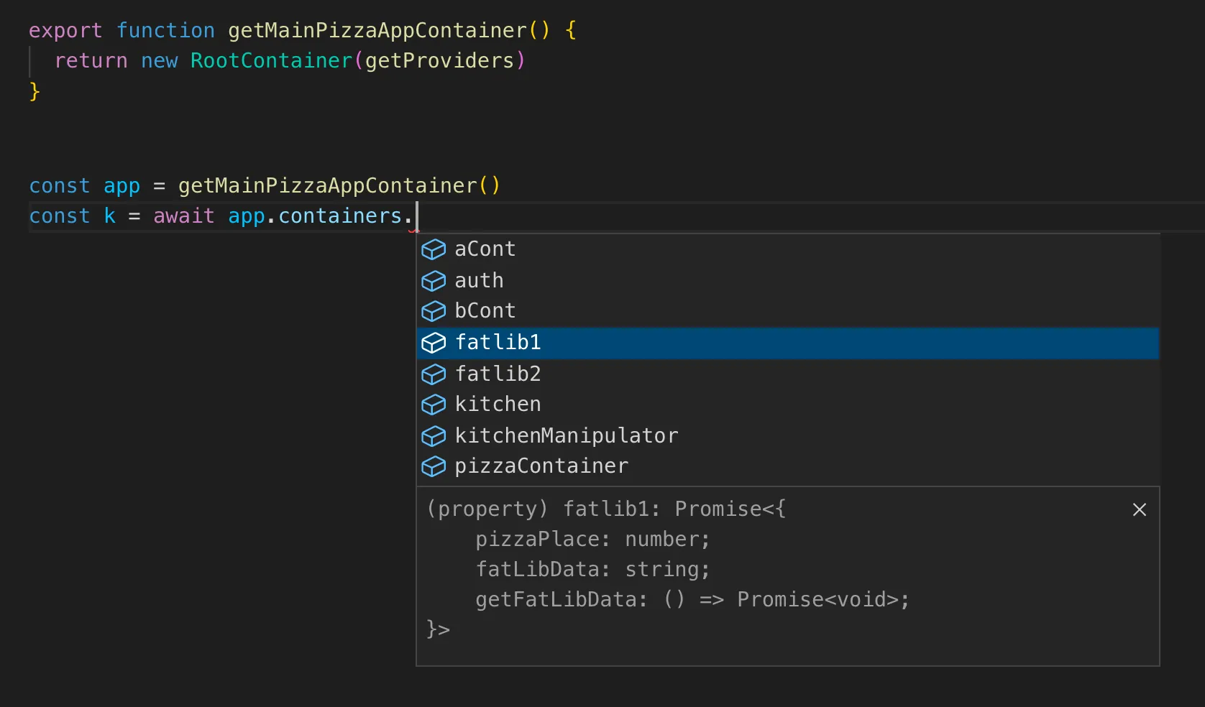Click the property icon beside kitchenManipulator
The image size is (1205, 707).
point(434,436)
